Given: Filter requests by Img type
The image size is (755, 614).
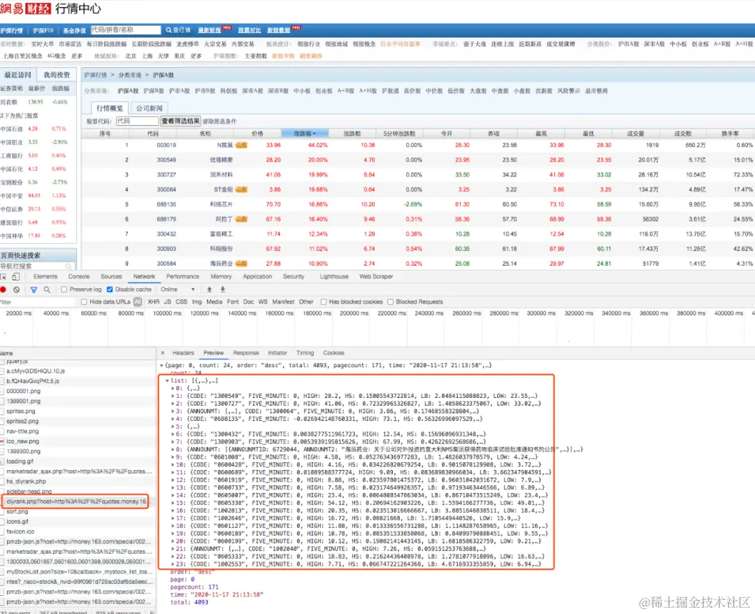Looking at the screenshot, I should coord(197,302).
